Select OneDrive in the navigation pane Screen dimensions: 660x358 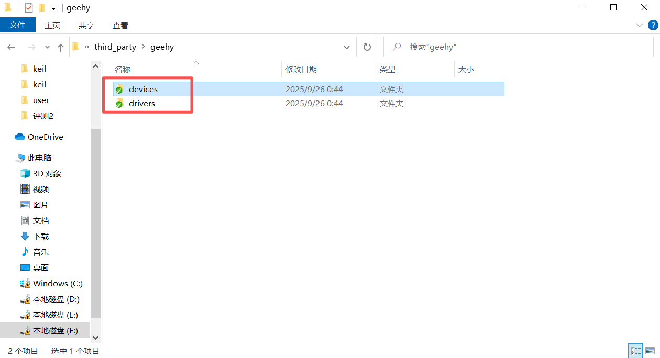[x=45, y=137]
